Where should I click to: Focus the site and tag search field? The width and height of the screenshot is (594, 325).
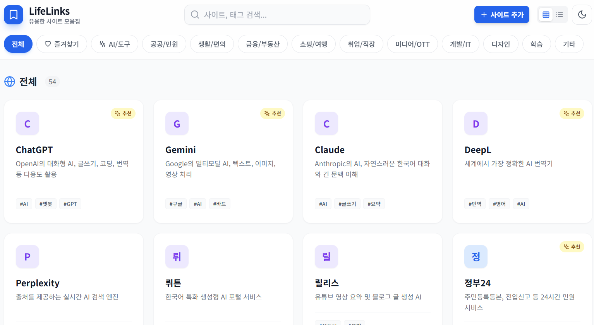click(277, 15)
